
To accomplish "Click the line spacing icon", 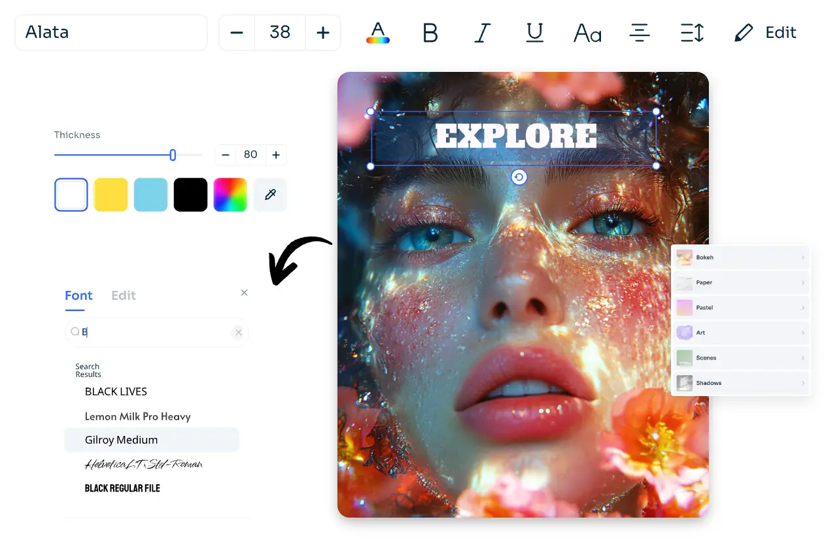I will click(x=691, y=33).
